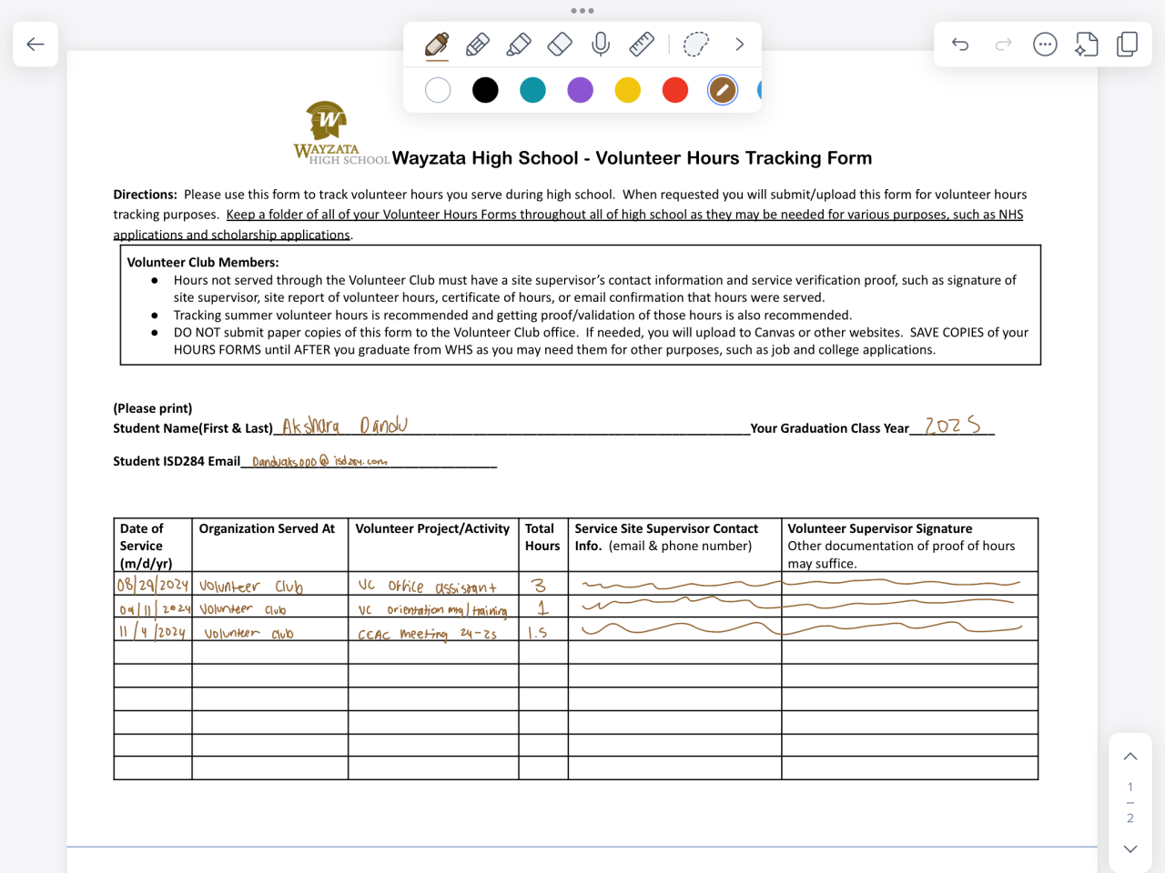Image resolution: width=1165 pixels, height=873 pixels.
Task: Open the brown custom color picker
Action: 723,90
